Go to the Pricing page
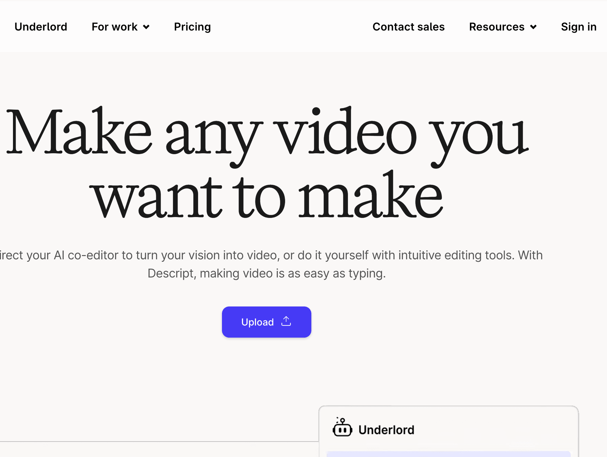Viewport: 607px width, 457px height. [x=192, y=27]
